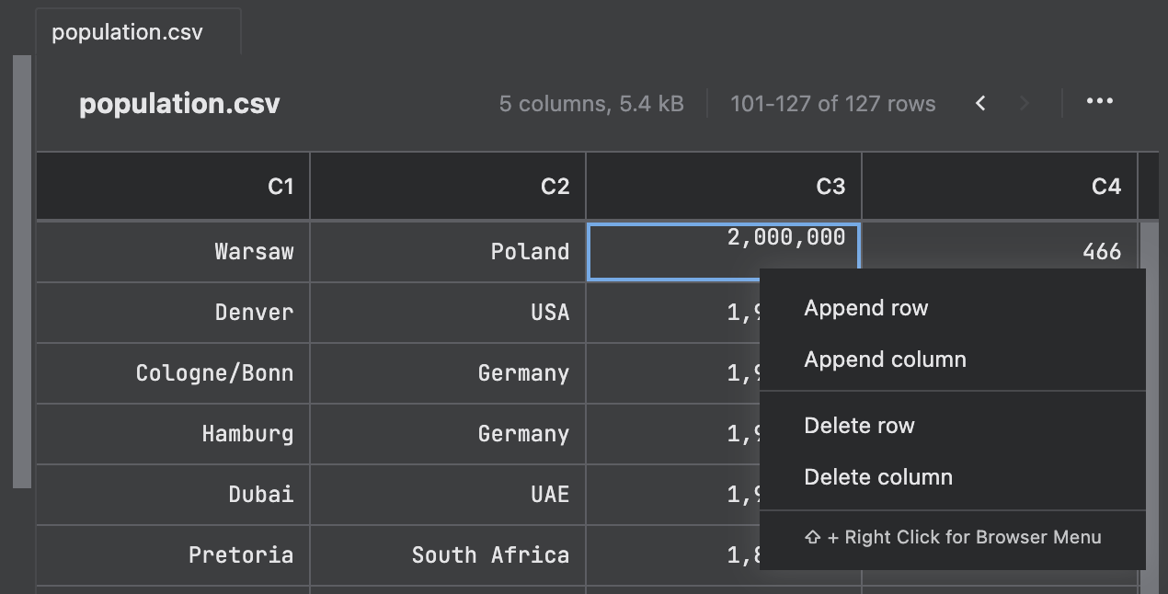Viewport: 1168px width, 594px height.
Task: Open the more options menu
Action: click(1099, 103)
